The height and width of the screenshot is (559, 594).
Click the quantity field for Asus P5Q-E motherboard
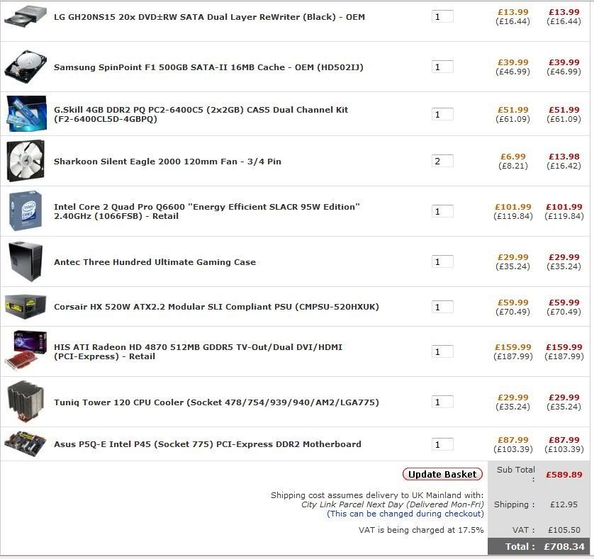point(442,444)
